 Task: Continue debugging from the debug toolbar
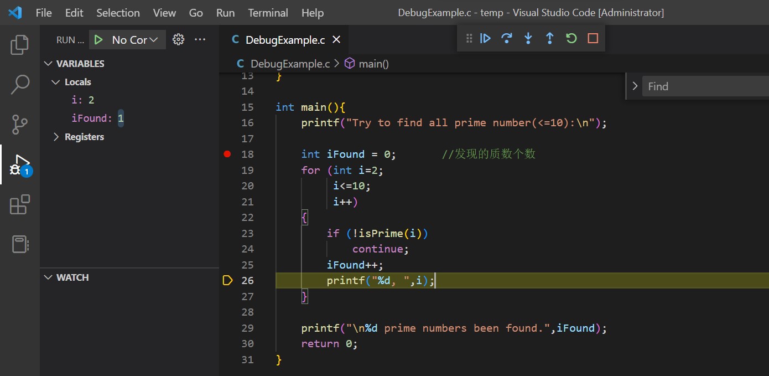tap(485, 38)
